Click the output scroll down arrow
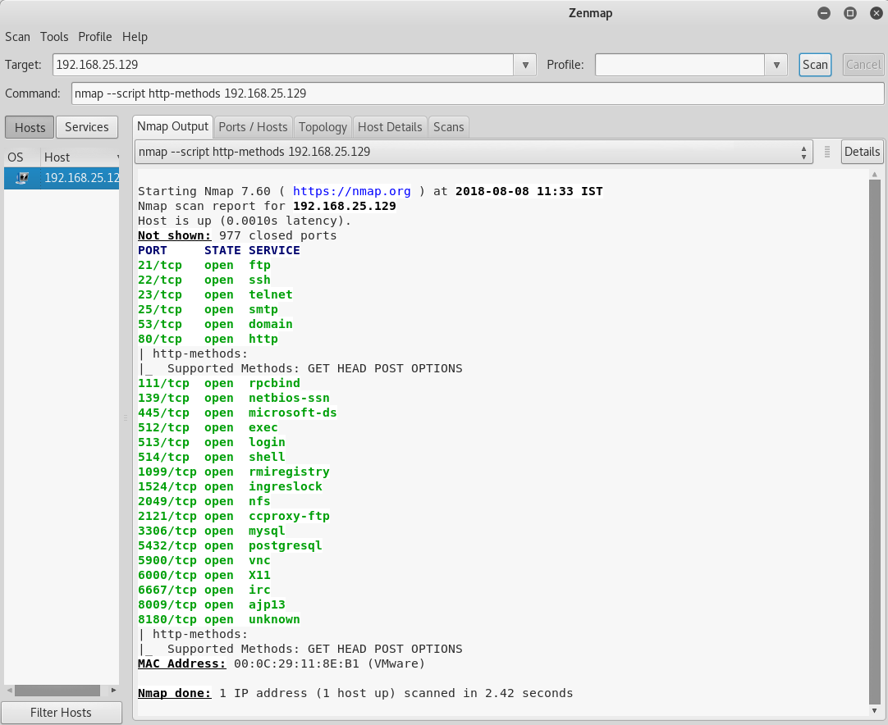 tap(874, 710)
